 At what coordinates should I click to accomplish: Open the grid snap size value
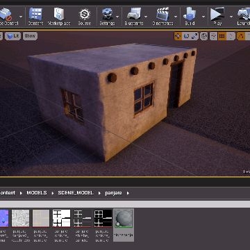[231, 36]
